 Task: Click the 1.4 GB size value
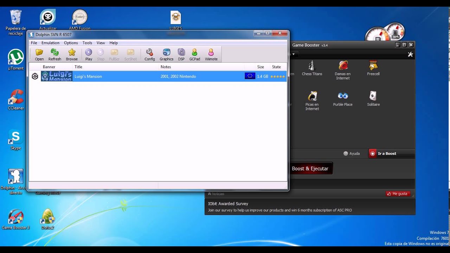point(263,76)
